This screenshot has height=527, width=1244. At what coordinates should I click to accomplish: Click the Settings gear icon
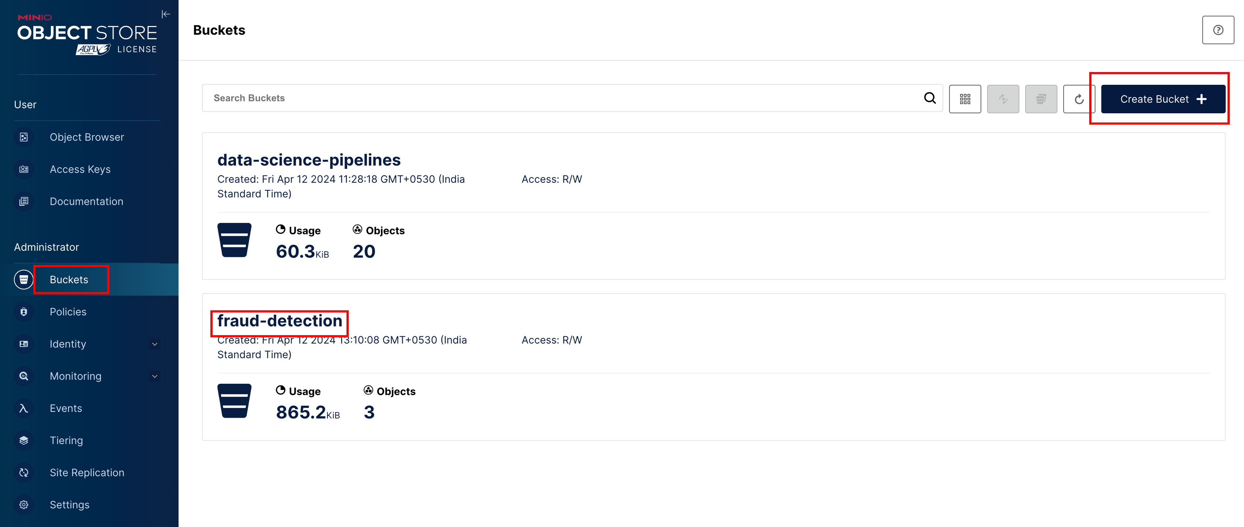[x=24, y=505]
